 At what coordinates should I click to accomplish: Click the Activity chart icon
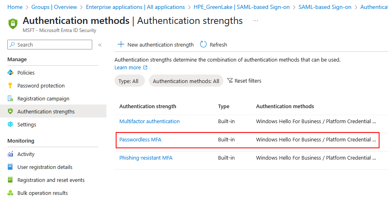[11, 154]
